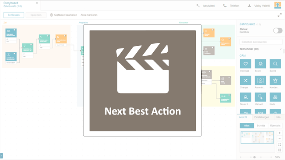Click the Schliessen button
285x160 pixels.
(x=14, y=15)
